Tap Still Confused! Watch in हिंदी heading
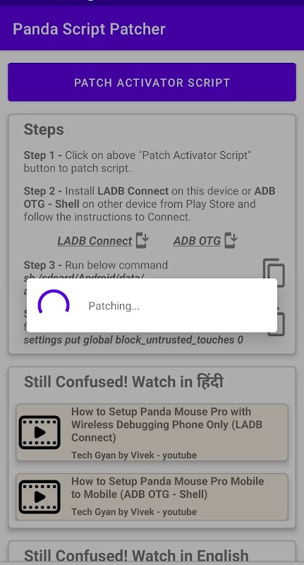The width and height of the screenshot is (304, 565). [x=123, y=381]
